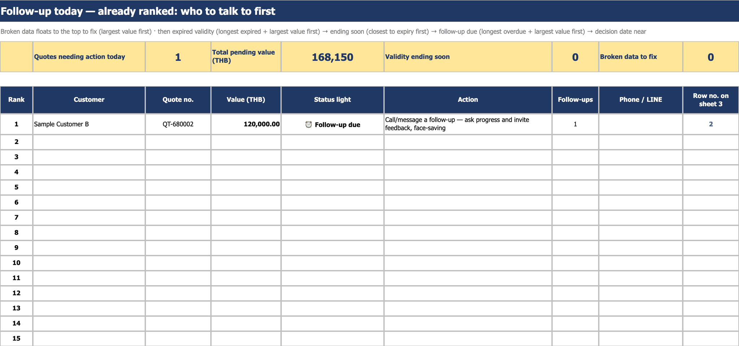Select the value 120,000.00
Image resolution: width=739 pixels, height=346 pixels.
262,124
